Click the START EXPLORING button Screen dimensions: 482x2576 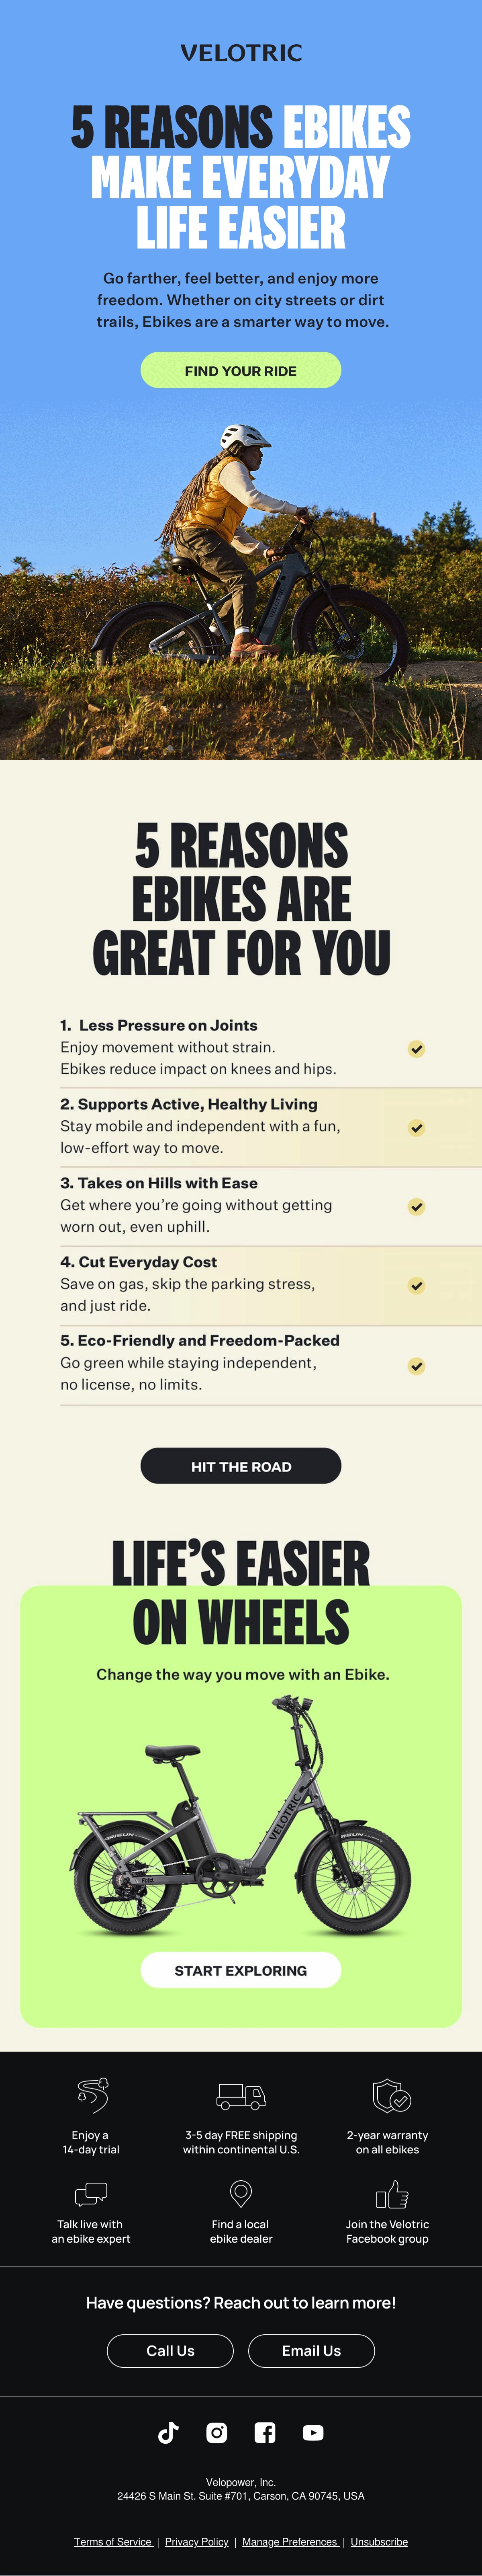[x=241, y=1970]
